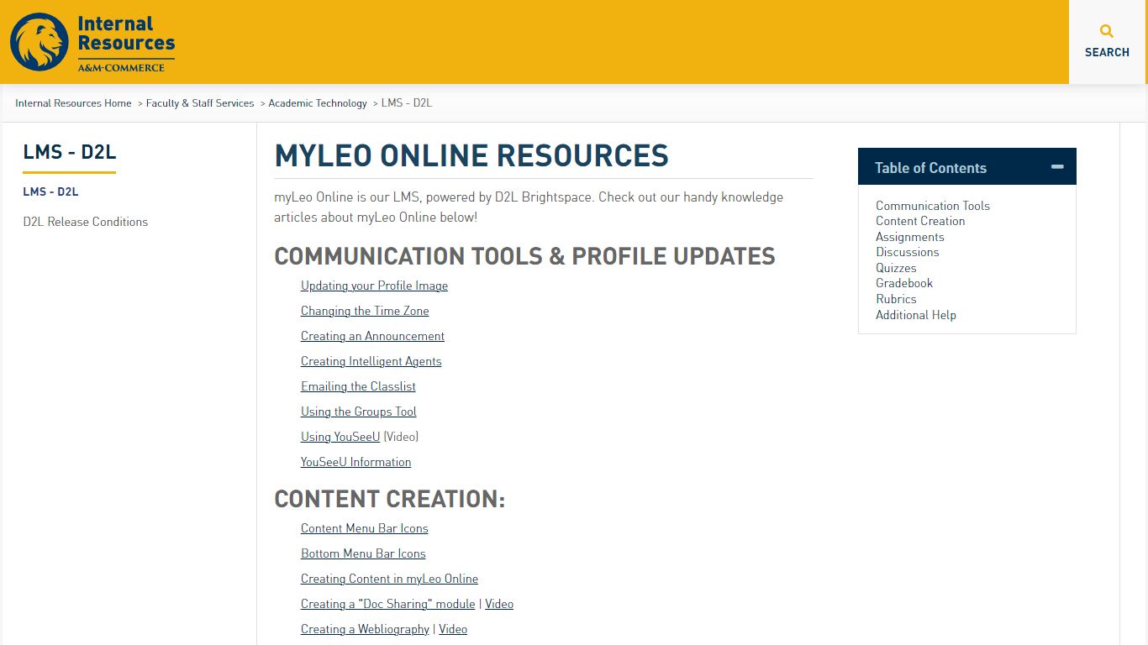The image size is (1148, 645).
Task: Jump to Assignments in contents
Action: 910,237
